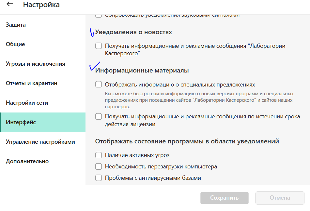Check Отображать информацию о специальных предложениях

pyautogui.click(x=99, y=85)
